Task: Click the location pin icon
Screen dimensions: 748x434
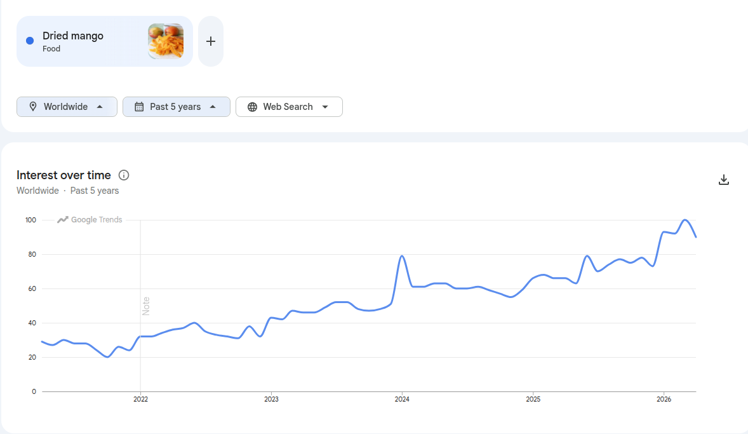Action: [33, 107]
